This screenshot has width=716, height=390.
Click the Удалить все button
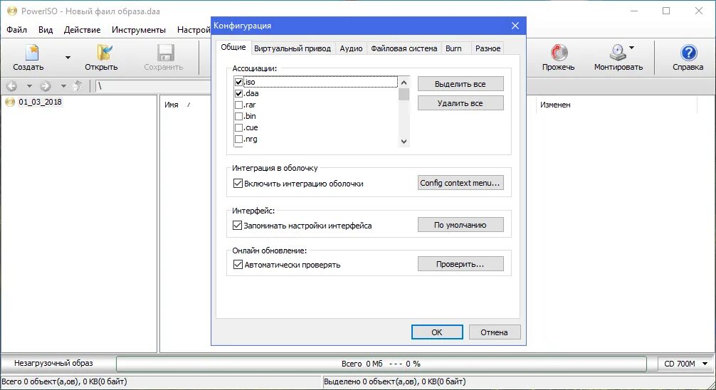pyautogui.click(x=460, y=103)
